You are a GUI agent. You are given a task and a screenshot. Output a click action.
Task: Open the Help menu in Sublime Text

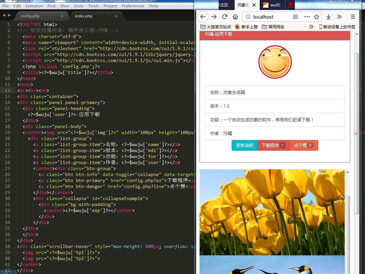click(x=153, y=6)
